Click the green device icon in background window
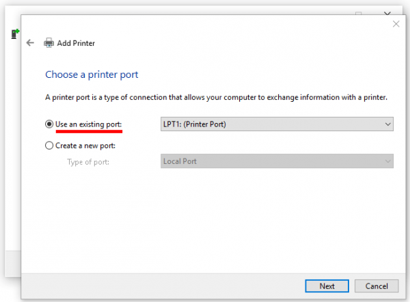 [x=15, y=33]
